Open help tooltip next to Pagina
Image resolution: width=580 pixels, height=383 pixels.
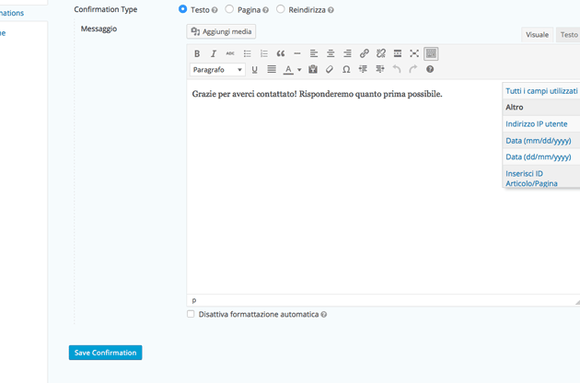[x=265, y=10]
